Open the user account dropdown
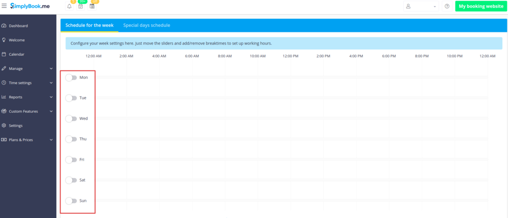This screenshot has height=218, width=508. click(x=421, y=7)
